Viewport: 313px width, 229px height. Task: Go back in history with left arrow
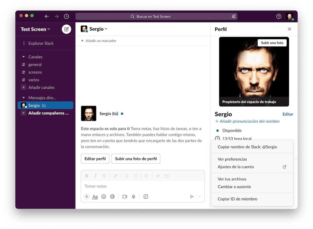pos(47,16)
